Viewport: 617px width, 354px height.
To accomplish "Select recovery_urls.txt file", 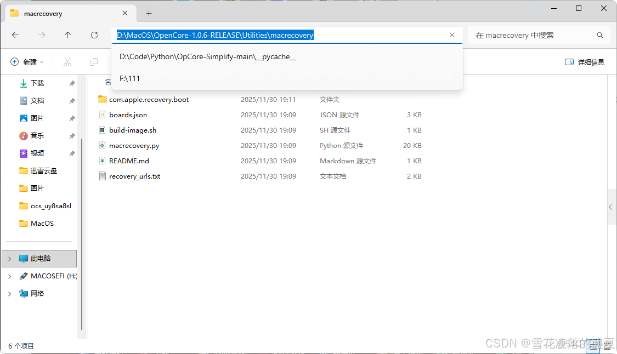I will click(x=134, y=176).
